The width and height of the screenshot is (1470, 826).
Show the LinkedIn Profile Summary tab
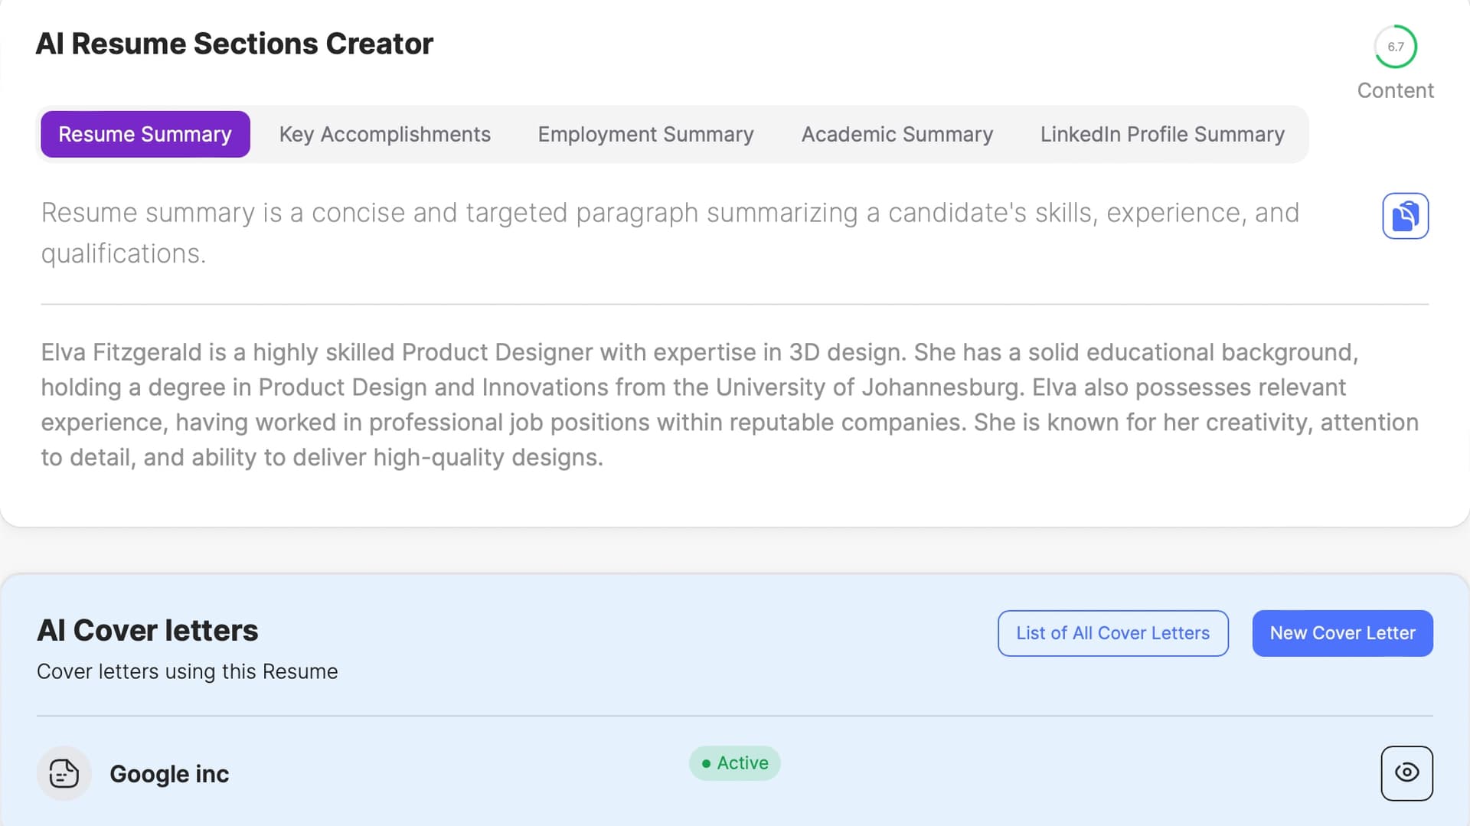(x=1161, y=134)
